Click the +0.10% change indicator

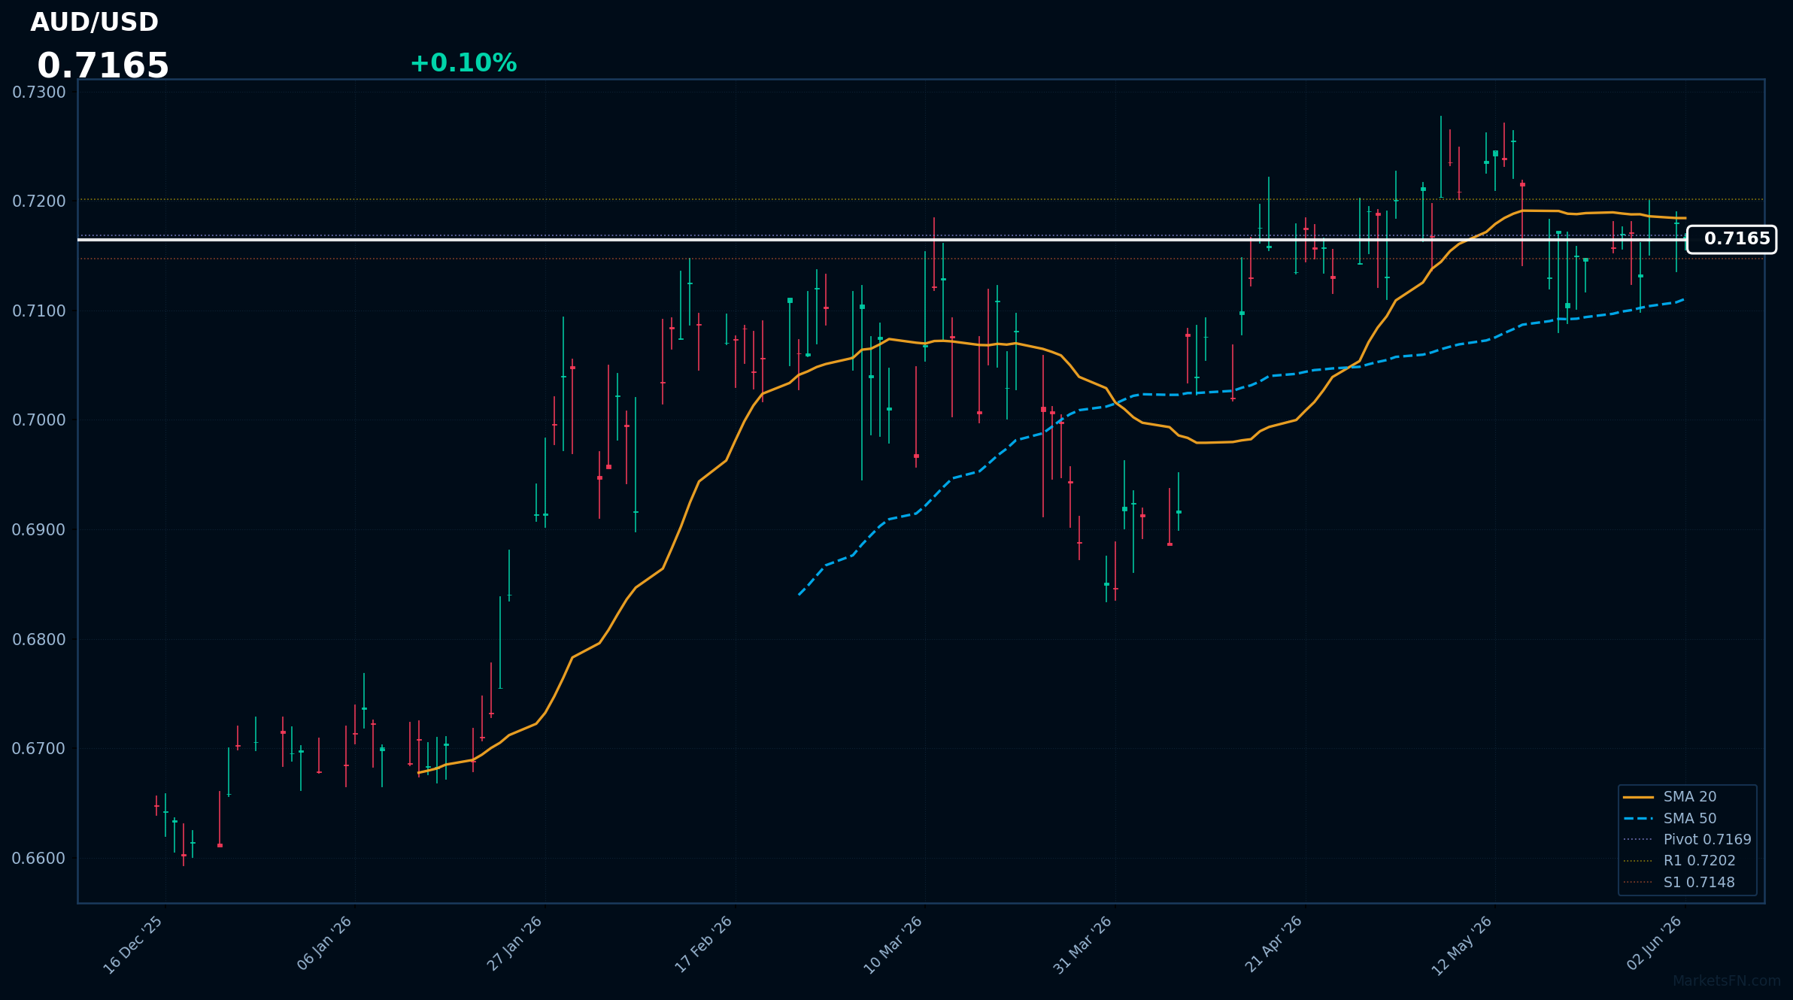[463, 63]
